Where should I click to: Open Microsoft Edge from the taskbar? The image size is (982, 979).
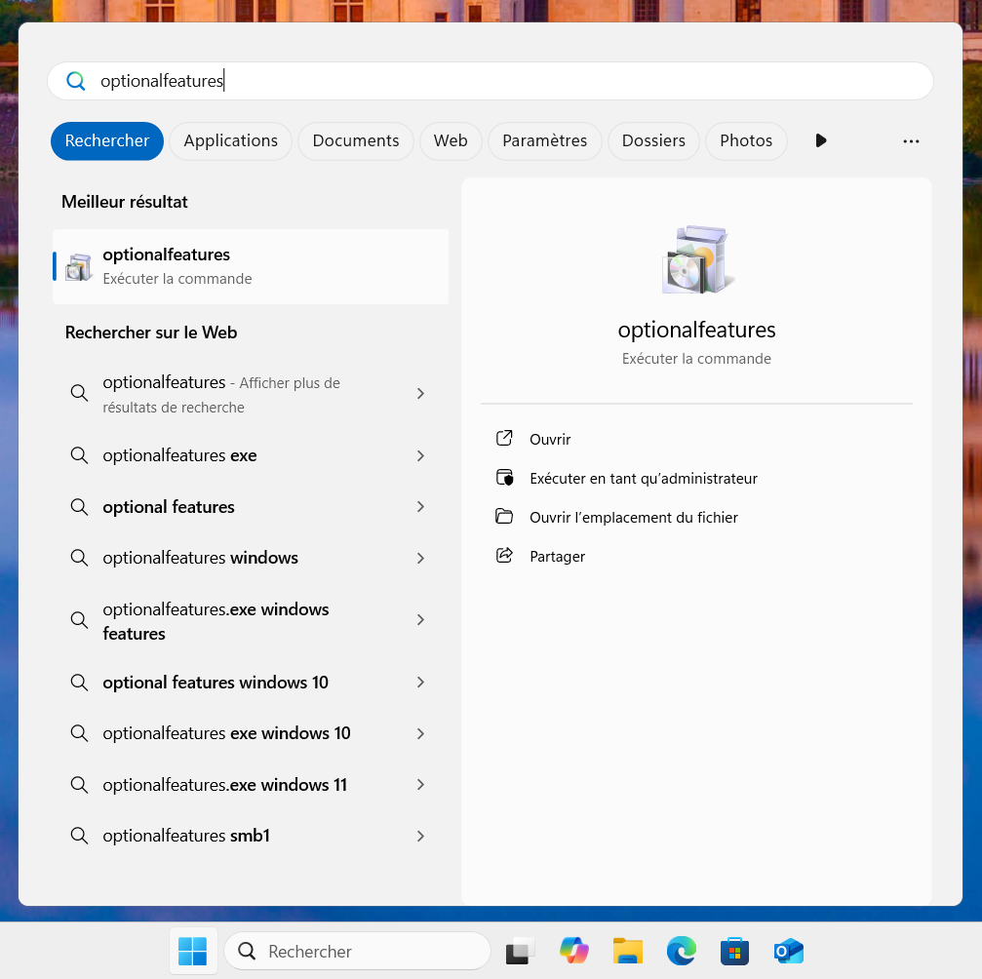(681, 951)
